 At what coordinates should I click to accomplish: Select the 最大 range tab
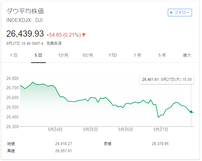[x=187, y=55]
